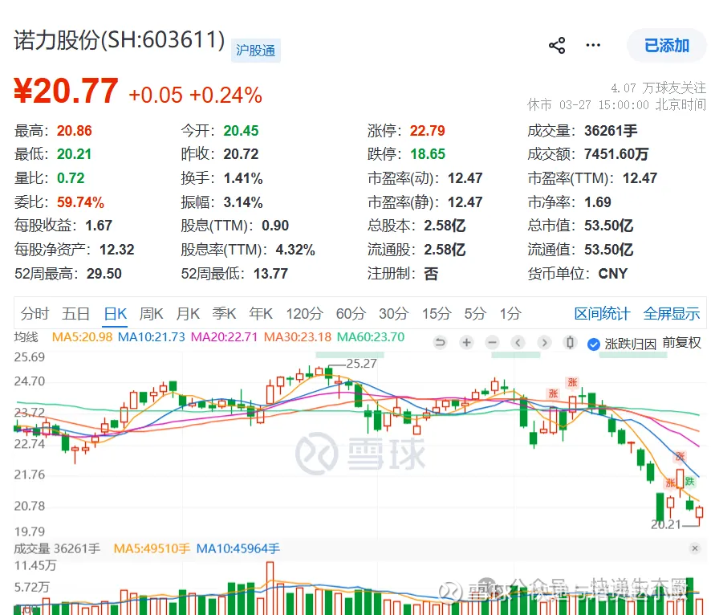Click the 今开 value 20.45
The height and width of the screenshot is (615, 711).
241,131
